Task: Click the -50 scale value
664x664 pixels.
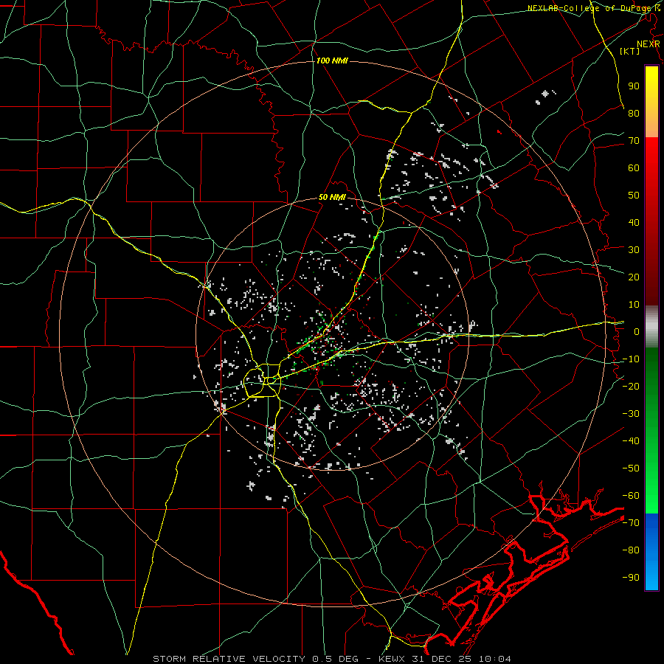Action: pyautogui.click(x=631, y=468)
